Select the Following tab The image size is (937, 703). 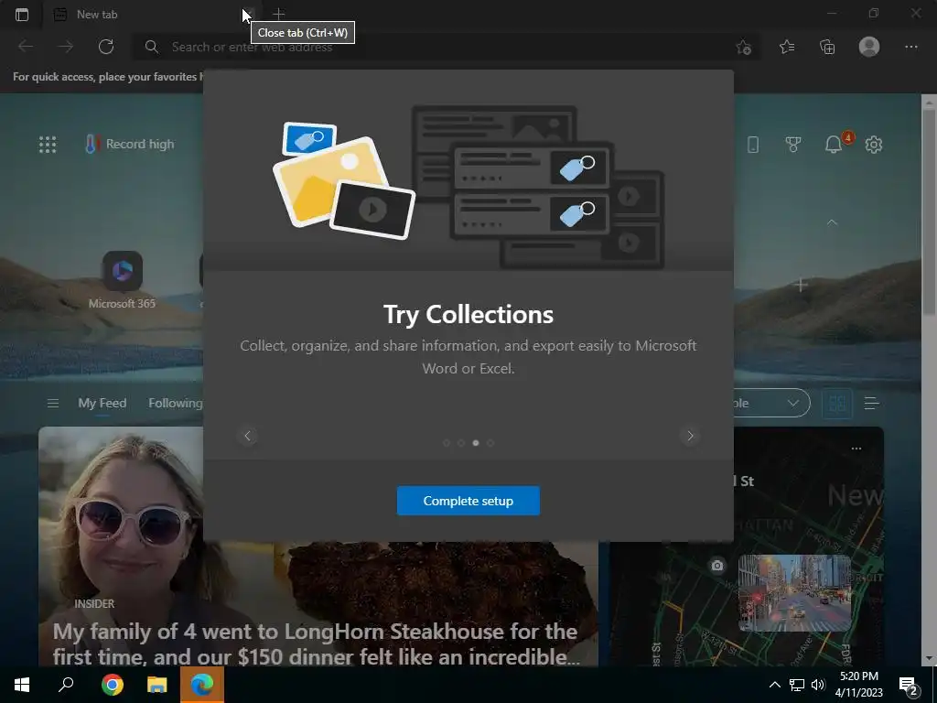pyautogui.click(x=175, y=404)
